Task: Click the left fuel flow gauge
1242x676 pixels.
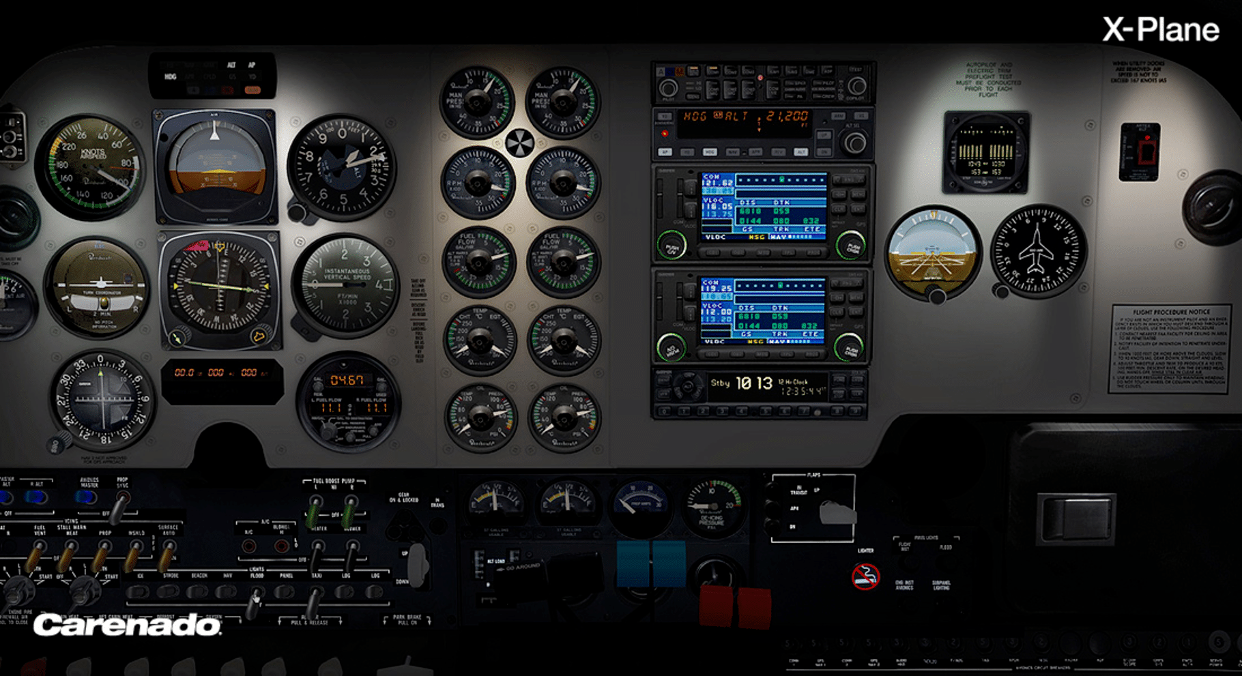Action: (x=478, y=263)
